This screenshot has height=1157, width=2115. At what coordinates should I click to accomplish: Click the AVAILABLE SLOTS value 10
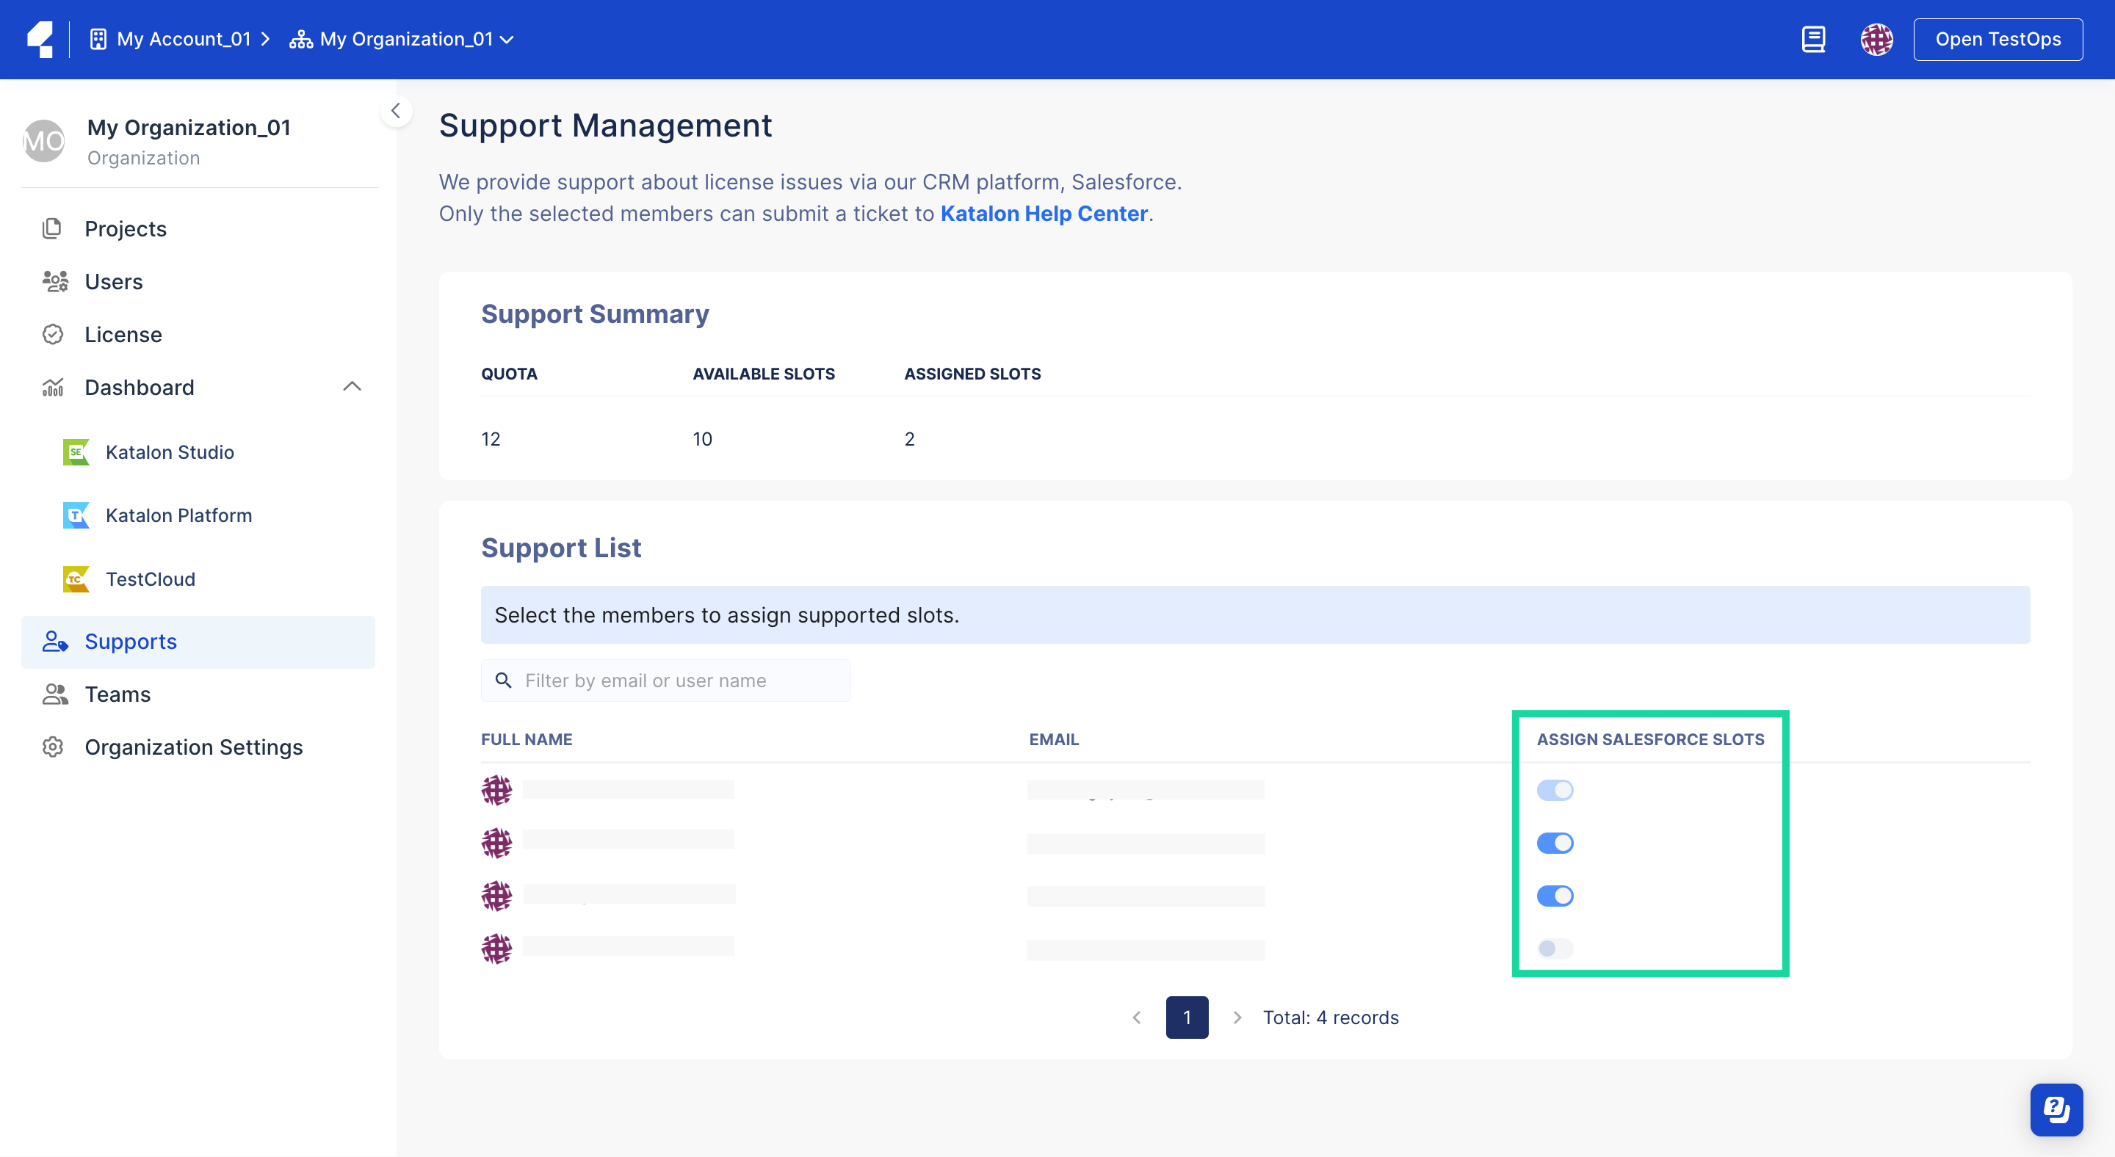[x=702, y=439]
